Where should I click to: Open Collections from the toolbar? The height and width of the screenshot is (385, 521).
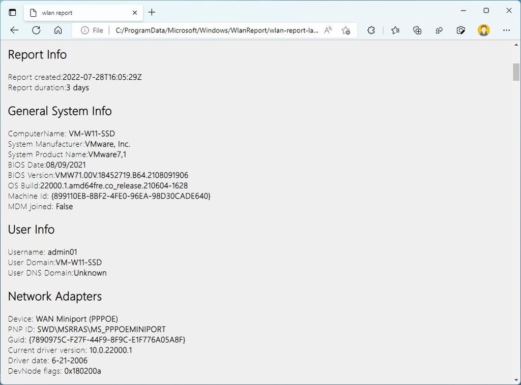click(x=417, y=30)
